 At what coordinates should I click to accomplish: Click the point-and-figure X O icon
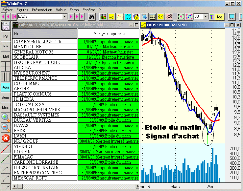169,17
